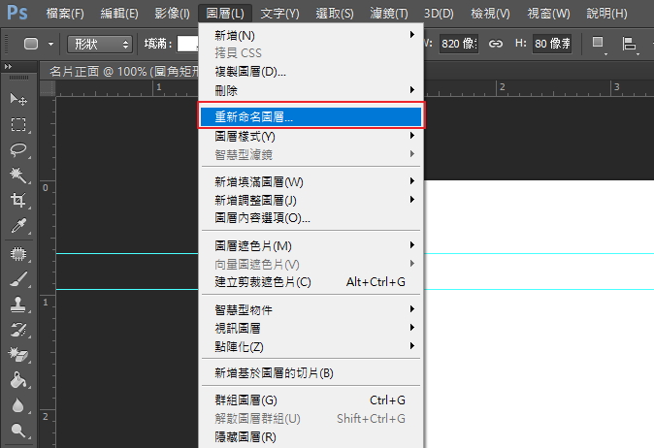
Task: Click the Photoshop Ps logo
Action: [x=17, y=13]
